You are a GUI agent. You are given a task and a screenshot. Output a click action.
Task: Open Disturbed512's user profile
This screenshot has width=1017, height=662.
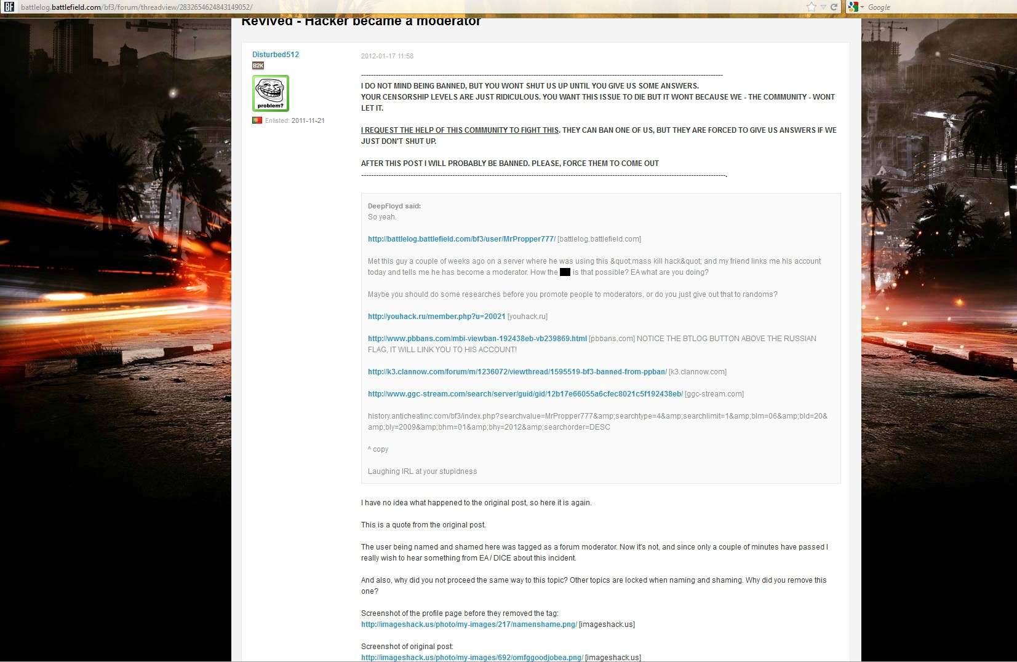276,55
